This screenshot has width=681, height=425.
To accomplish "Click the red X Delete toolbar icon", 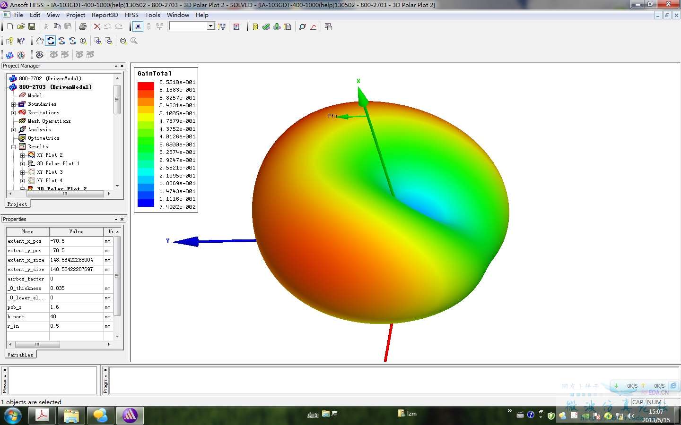I will click(97, 26).
